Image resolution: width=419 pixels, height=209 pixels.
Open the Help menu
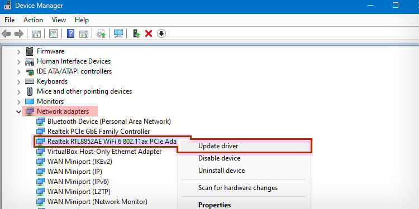82,20
